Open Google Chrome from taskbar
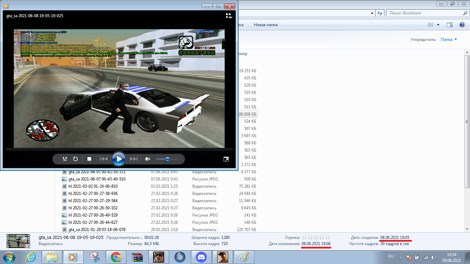 (116, 257)
